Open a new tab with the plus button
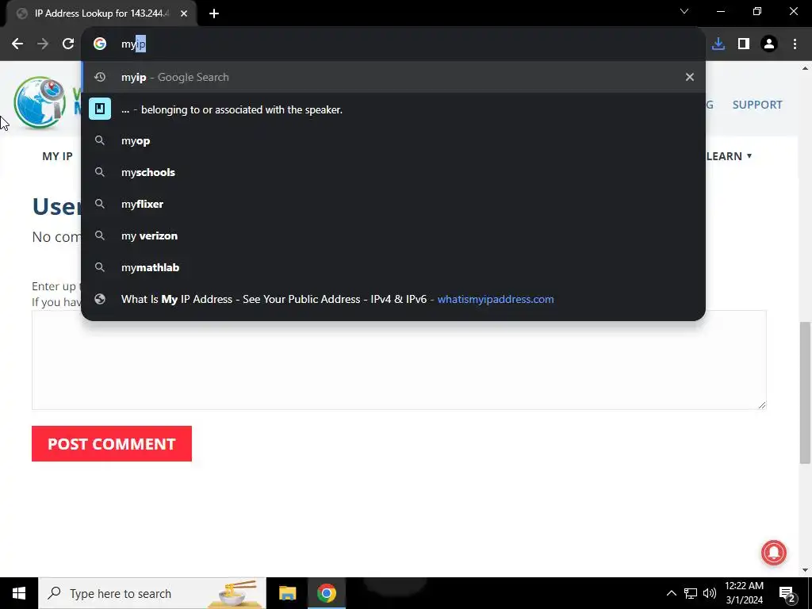The image size is (812, 609). (x=214, y=13)
